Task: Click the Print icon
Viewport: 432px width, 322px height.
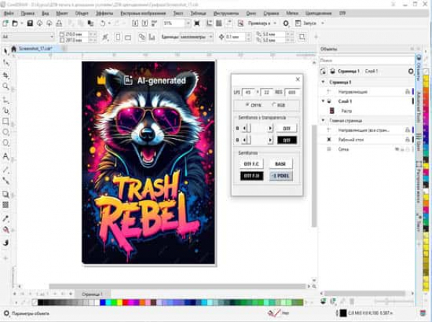Action: 59,24
